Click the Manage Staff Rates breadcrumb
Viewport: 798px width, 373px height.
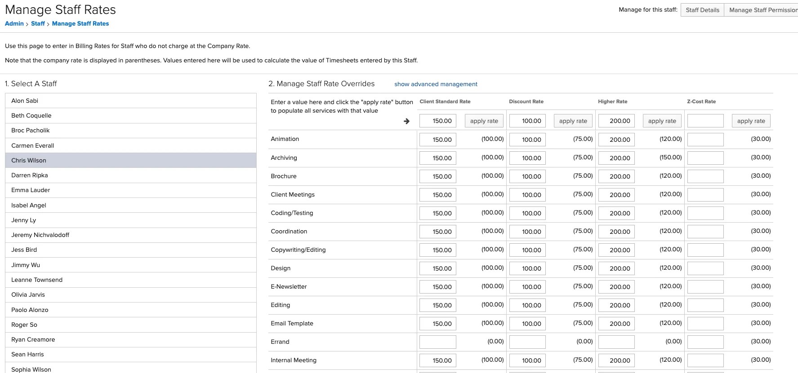point(80,23)
